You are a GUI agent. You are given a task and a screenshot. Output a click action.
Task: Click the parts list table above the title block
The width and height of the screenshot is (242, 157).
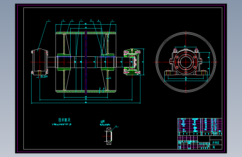pos(200,127)
